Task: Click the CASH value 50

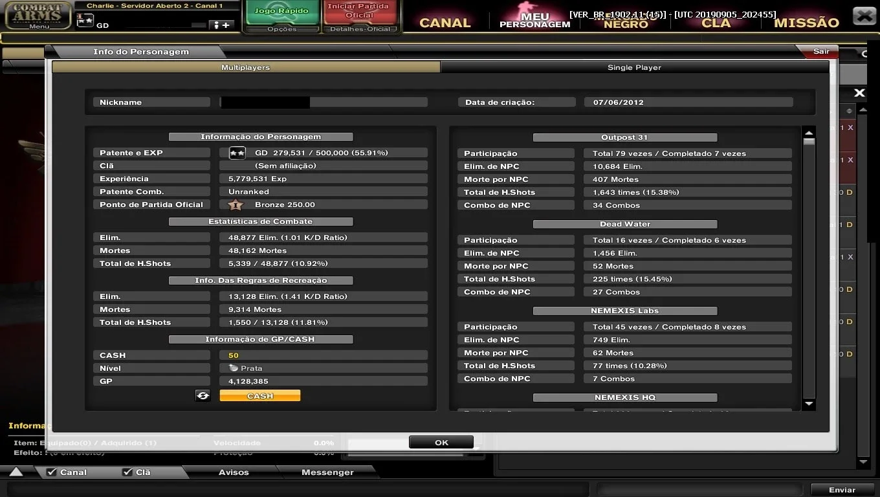Action: 324,355
